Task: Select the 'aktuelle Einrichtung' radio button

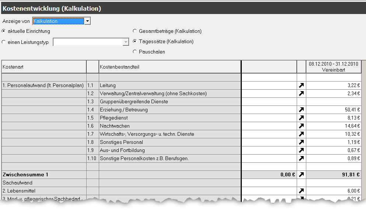Action: point(4,31)
